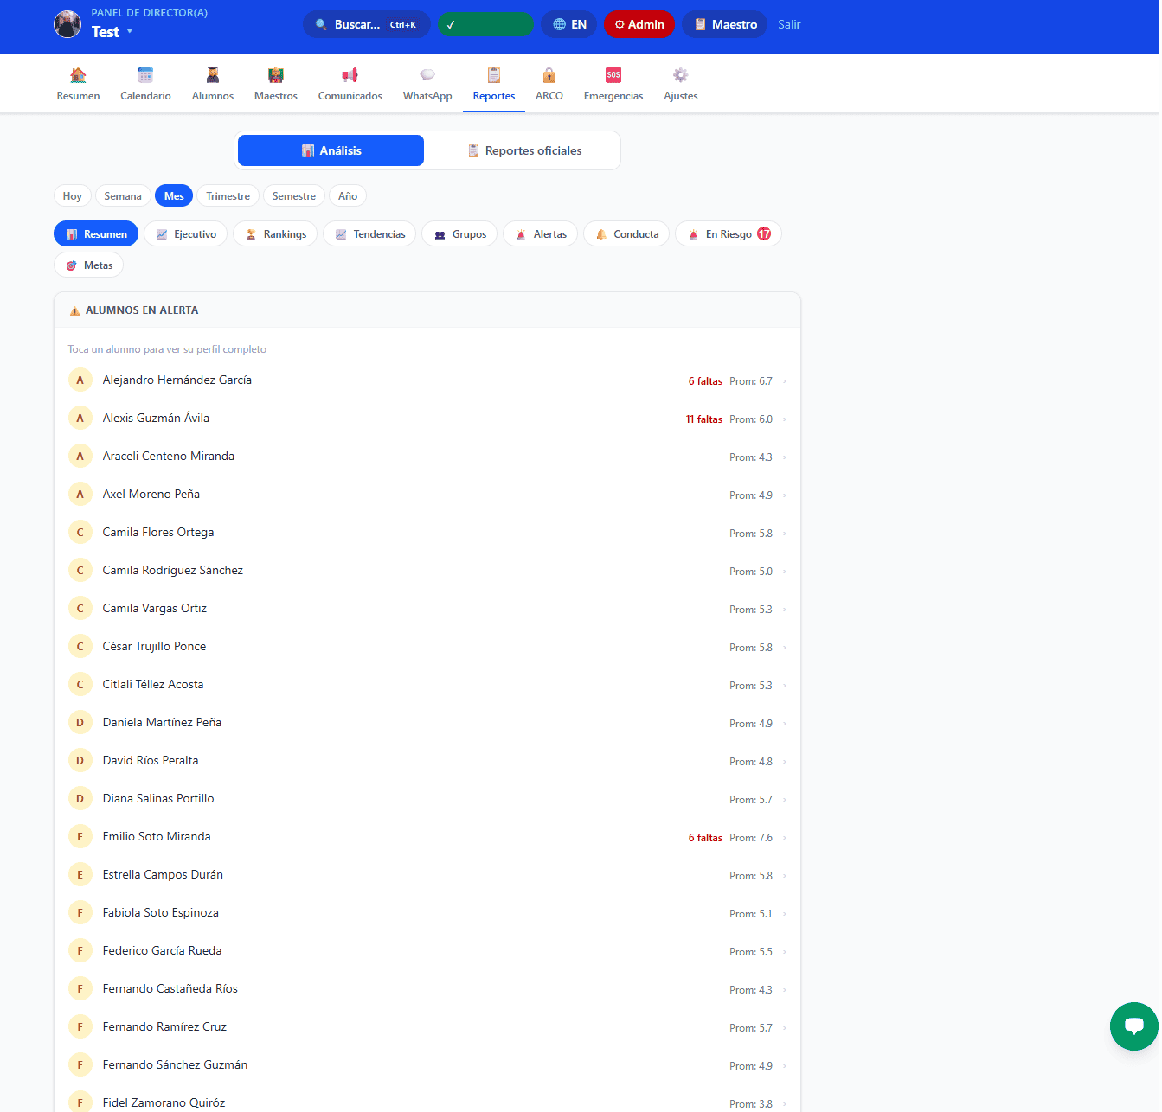The width and height of the screenshot is (1162, 1112).
Task: Select the Mes period filter
Action: point(174,196)
